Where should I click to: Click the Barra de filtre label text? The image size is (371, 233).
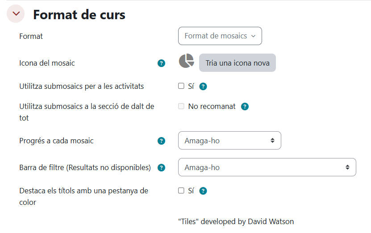[x=85, y=167]
